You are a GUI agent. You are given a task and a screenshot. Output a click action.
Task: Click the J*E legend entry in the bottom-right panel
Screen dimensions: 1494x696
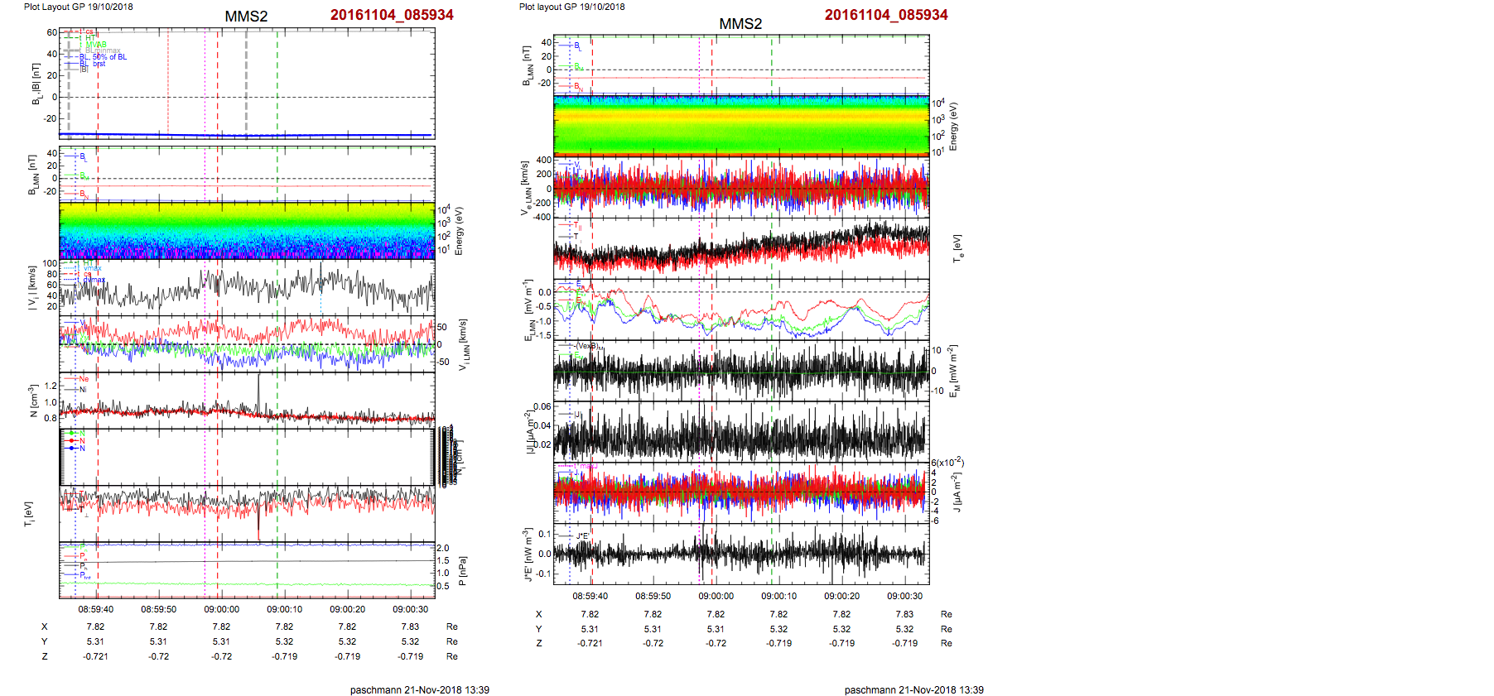coord(581,536)
